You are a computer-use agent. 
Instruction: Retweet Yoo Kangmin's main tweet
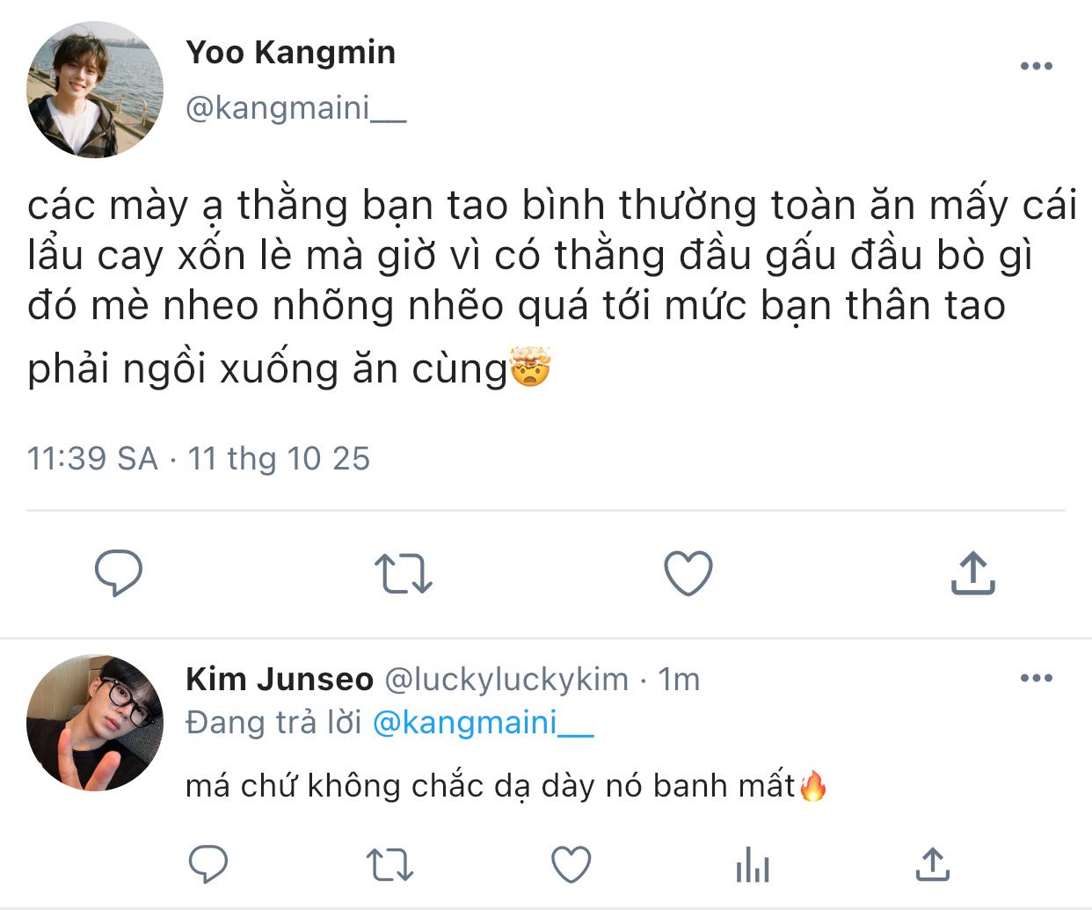coord(404,572)
